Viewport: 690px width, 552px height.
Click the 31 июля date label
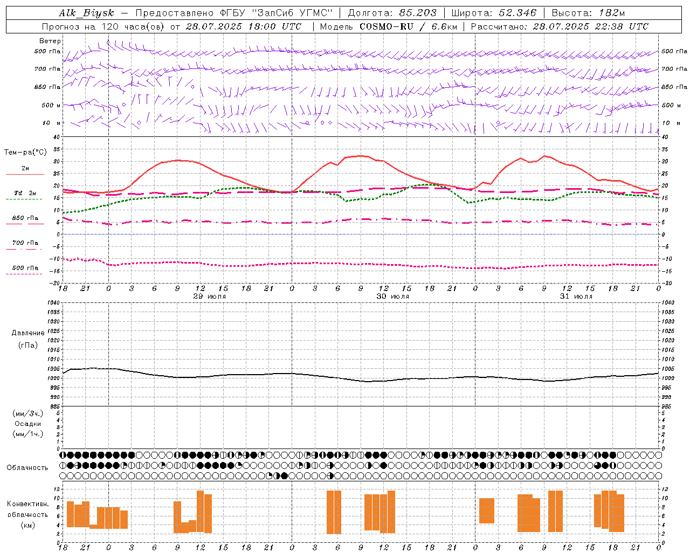pos(576,296)
